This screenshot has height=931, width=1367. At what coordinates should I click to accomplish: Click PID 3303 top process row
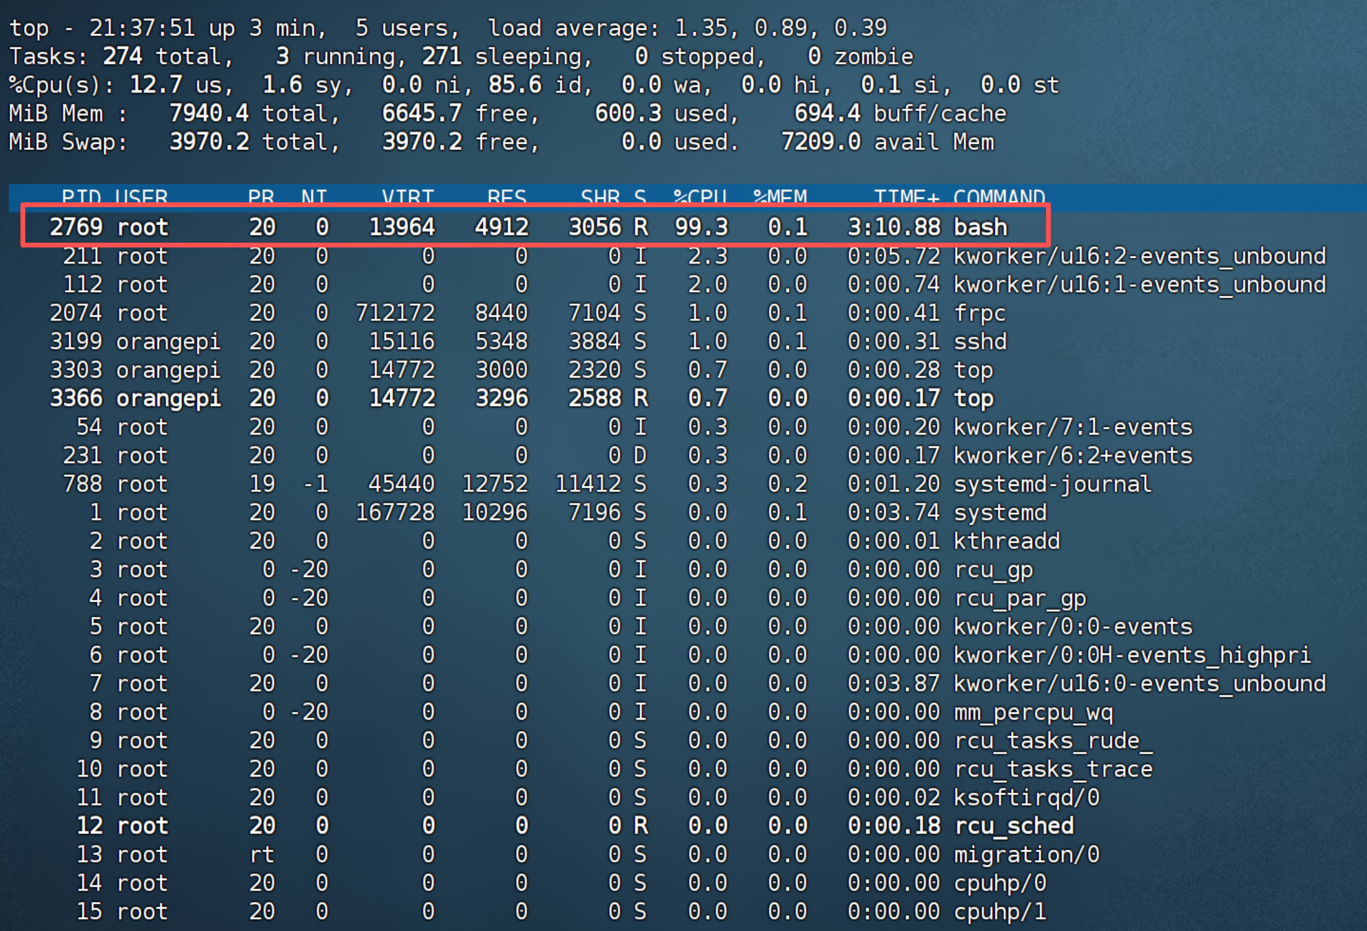[521, 370]
